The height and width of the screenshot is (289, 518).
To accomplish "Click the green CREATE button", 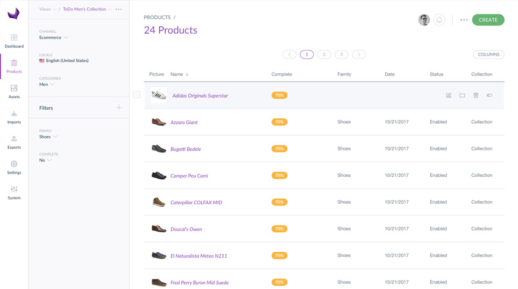I will [488, 20].
